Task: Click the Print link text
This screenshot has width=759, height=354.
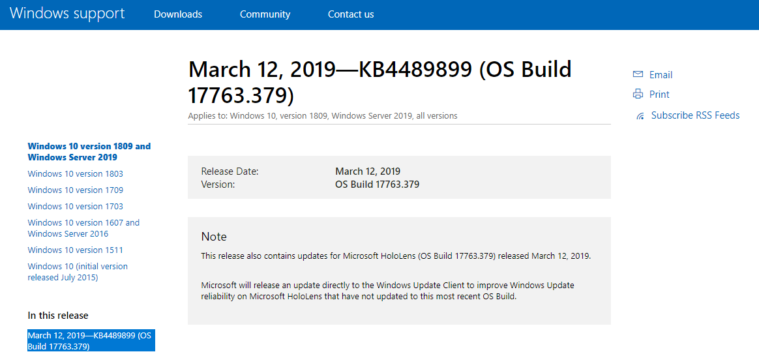Action: click(x=659, y=95)
